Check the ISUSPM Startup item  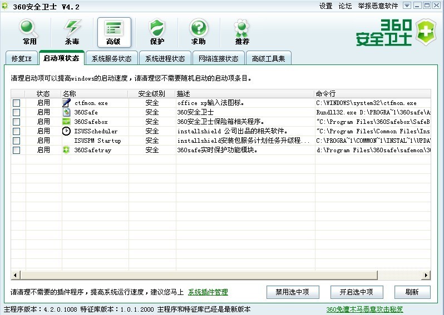coord(17,141)
